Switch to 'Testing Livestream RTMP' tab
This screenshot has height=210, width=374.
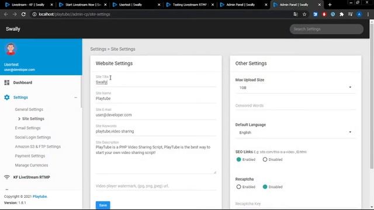(x=189, y=5)
